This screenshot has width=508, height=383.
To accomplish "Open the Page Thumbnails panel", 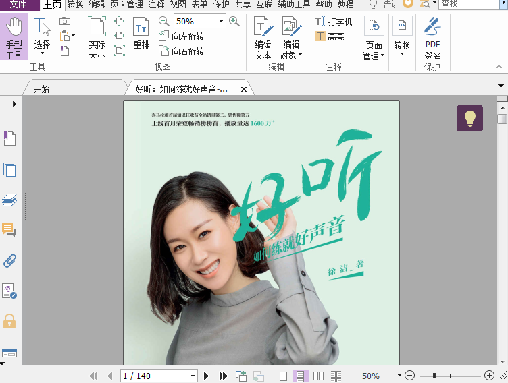I will [x=9, y=169].
